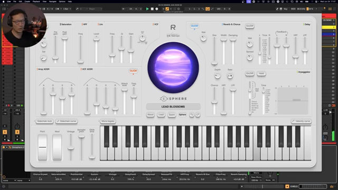Viewport: 338px width, 190px height.
Task: Click the draw mode pencil icon in toolbar
Action: click(277, 9)
